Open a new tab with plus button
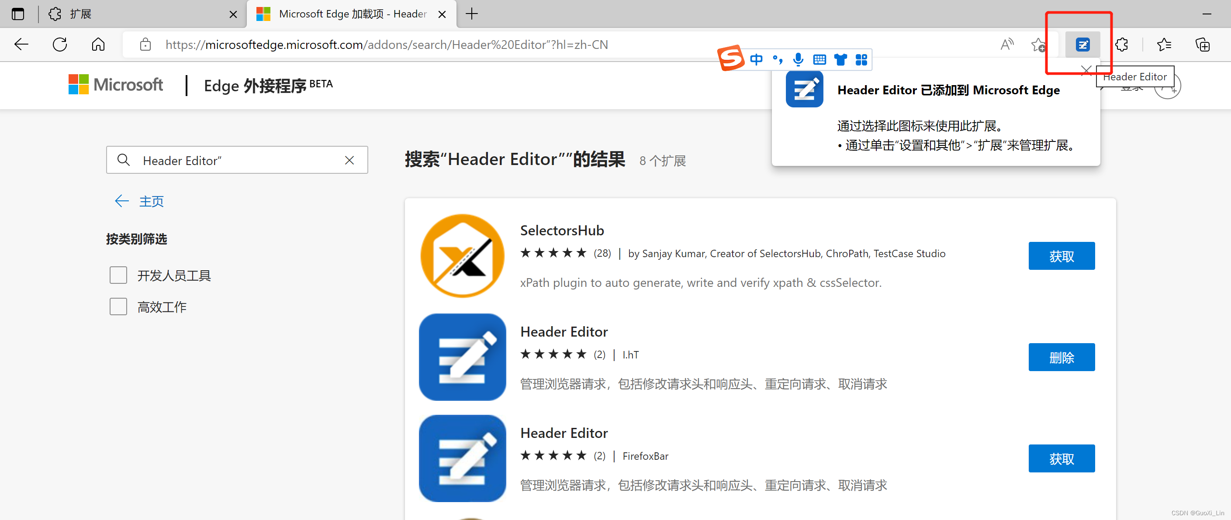 [x=471, y=14]
